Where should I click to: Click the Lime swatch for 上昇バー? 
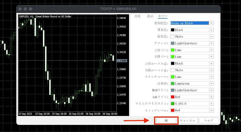tap(173, 50)
